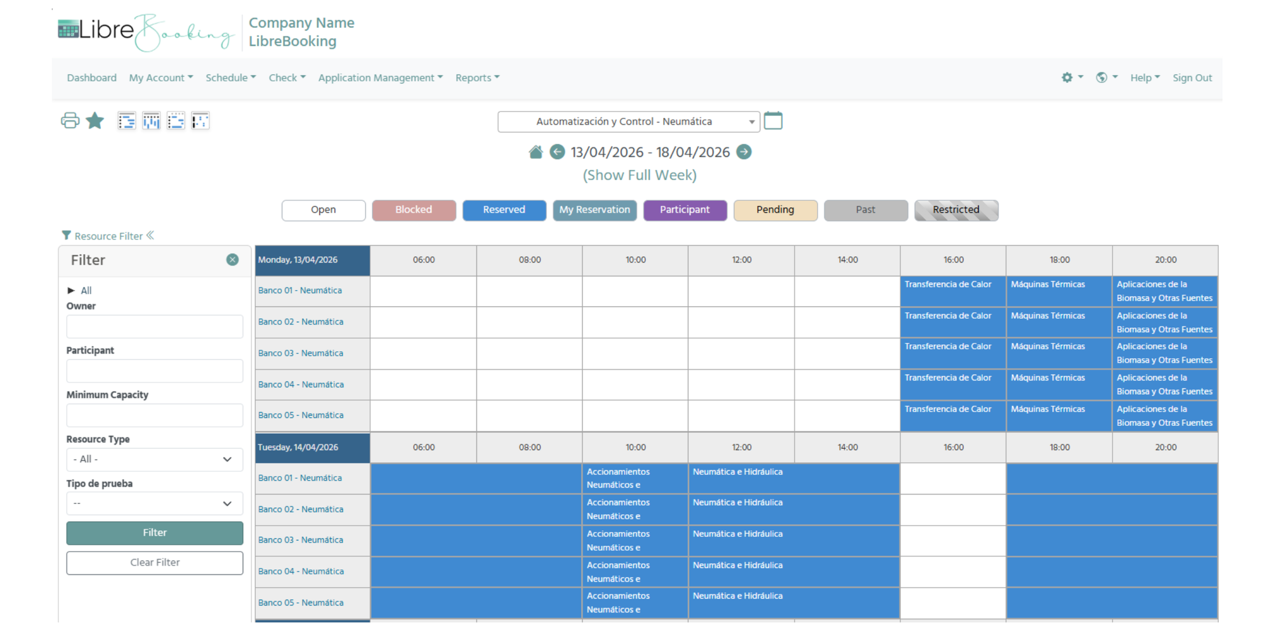
Task: Open the Schedule menu
Action: (230, 77)
